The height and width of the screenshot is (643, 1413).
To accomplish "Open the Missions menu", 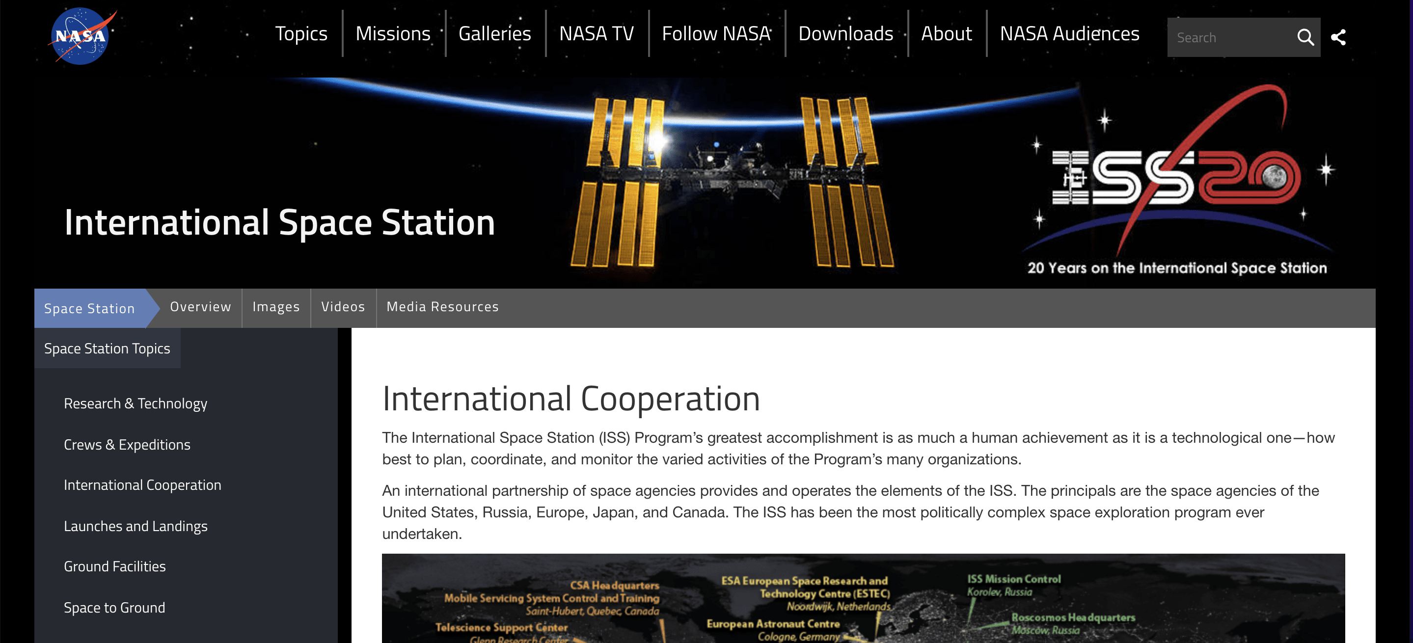I will point(393,33).
